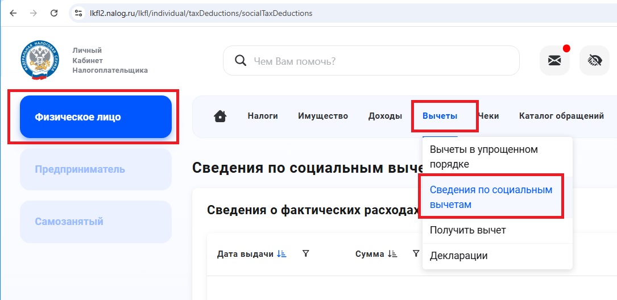Screen dimensions: 617x300
Task: Go to the home page via the house icon
Action: pyautogui.click(x=220, y=116)
